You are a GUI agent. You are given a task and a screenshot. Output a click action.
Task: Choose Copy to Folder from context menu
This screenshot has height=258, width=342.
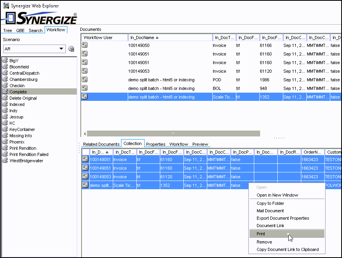point(287,203)
